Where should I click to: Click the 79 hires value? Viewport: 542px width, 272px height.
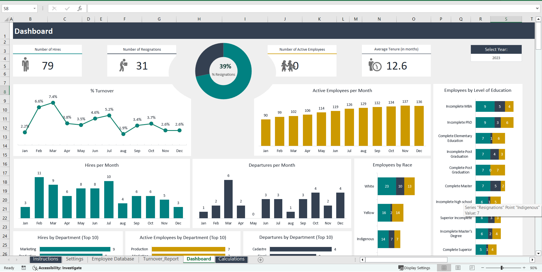tap(48, 66)
